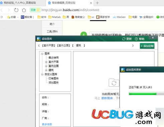Image resolution: width=164 pixels, height=127 pixels.
Task: Go to browser home page icon
Action: click(24, 10)
